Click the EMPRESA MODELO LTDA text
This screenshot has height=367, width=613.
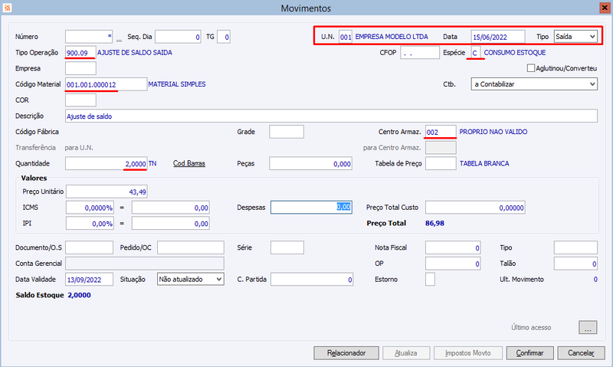[392, 37]
